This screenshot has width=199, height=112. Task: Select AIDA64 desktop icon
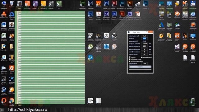177,37
